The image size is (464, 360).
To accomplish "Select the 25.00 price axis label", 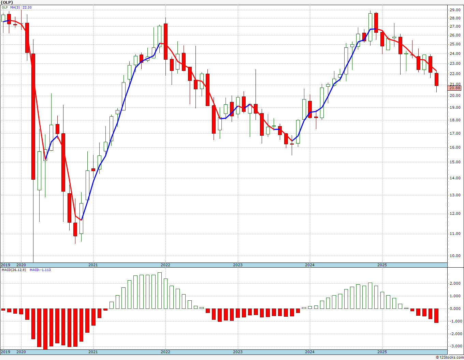I will [455, 44].
